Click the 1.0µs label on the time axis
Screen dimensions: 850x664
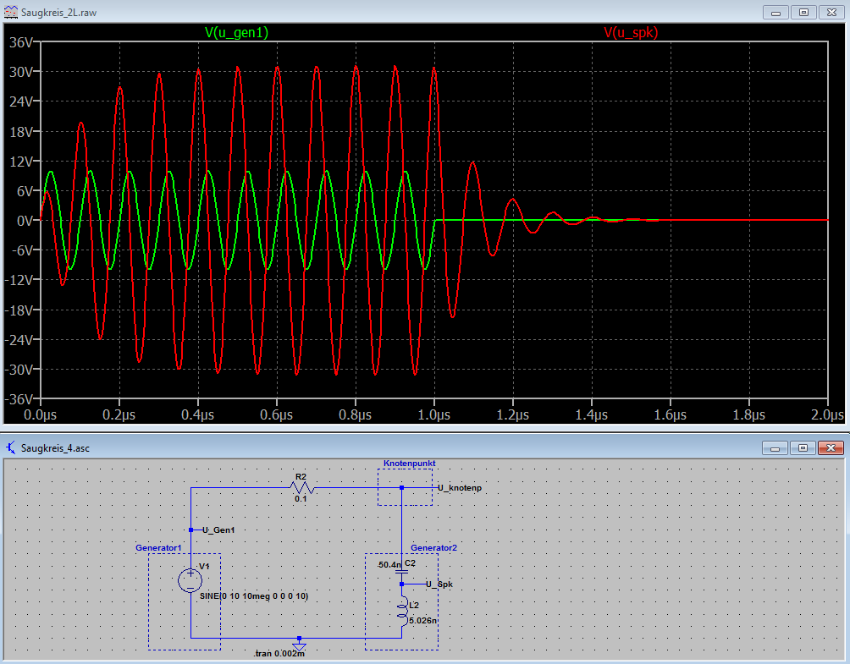pyautogui.click(x=433, y=415)
